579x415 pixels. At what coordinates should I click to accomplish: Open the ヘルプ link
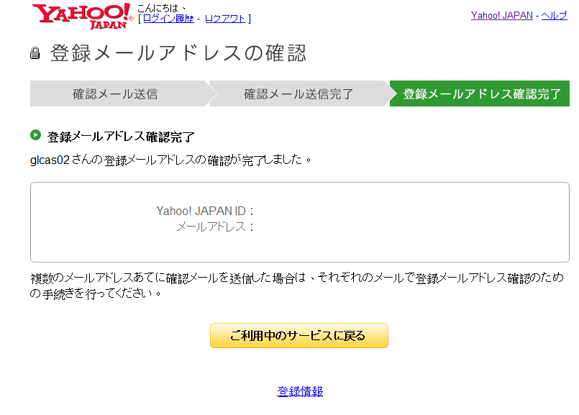tap(554, 15)
